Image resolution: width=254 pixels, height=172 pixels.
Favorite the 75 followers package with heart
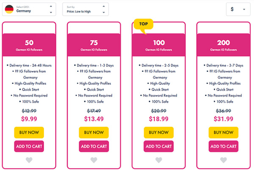[94, 160]
